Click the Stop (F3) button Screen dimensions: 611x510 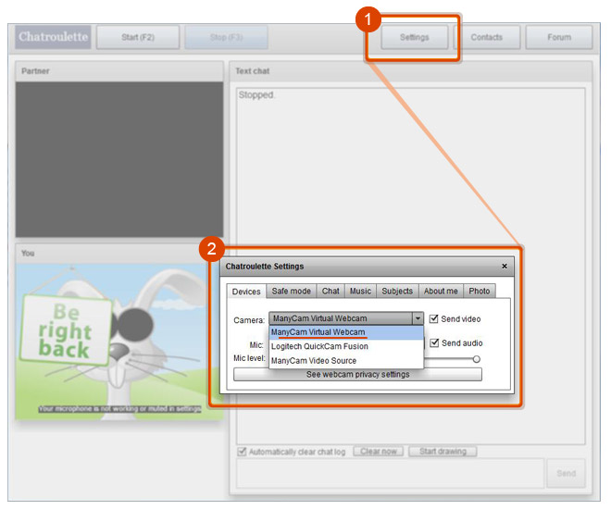[227, 37]
